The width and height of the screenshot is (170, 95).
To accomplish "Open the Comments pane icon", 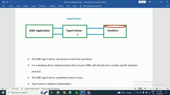I will pyautogui.click(x=167, y=6).
